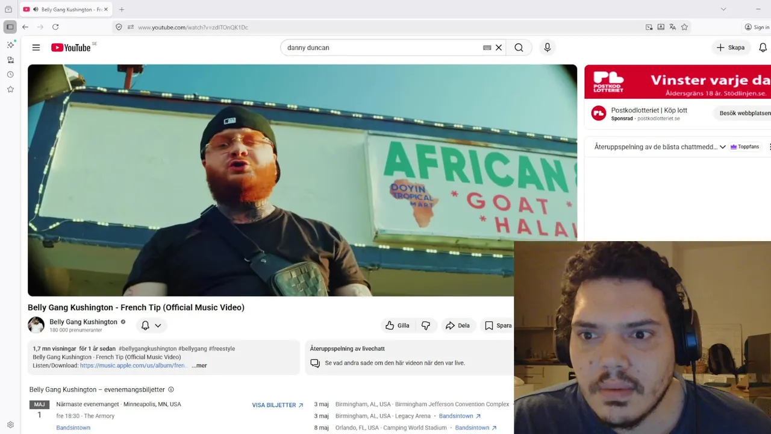This screenshot has height=434, width=771.
Task: Open Belly Gang Kushington channel avatar
Action: [36, 325]
